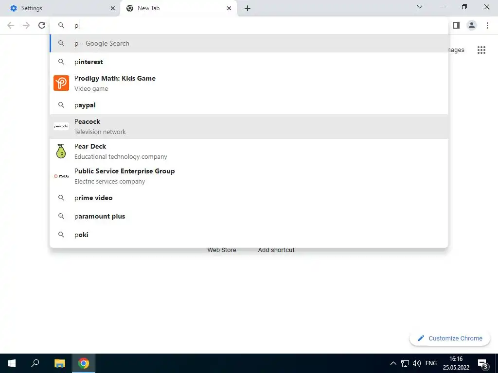The width and height of the screenshot is (498, 373).
Task: Open the Windows Start menu
Action: click(12, 363)
